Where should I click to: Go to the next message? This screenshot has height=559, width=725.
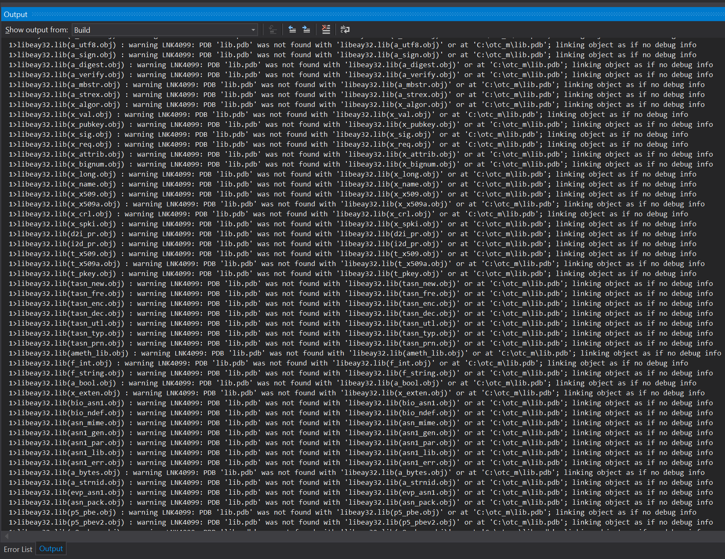coord(306,29)
